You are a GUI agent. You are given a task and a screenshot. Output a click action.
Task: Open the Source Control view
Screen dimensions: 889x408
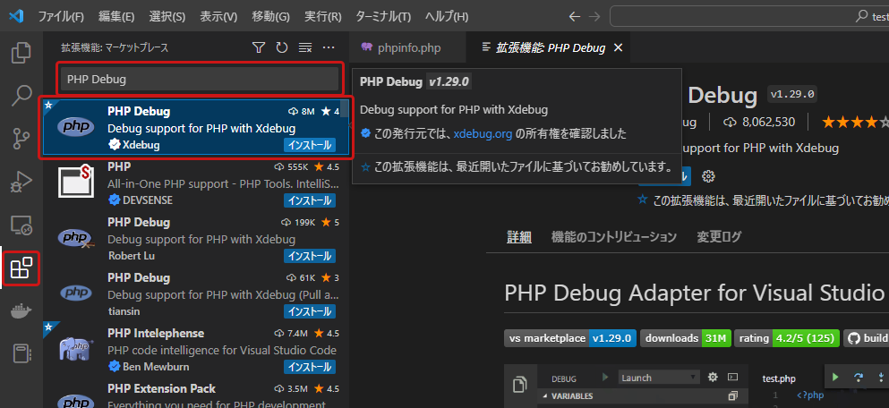21,138
